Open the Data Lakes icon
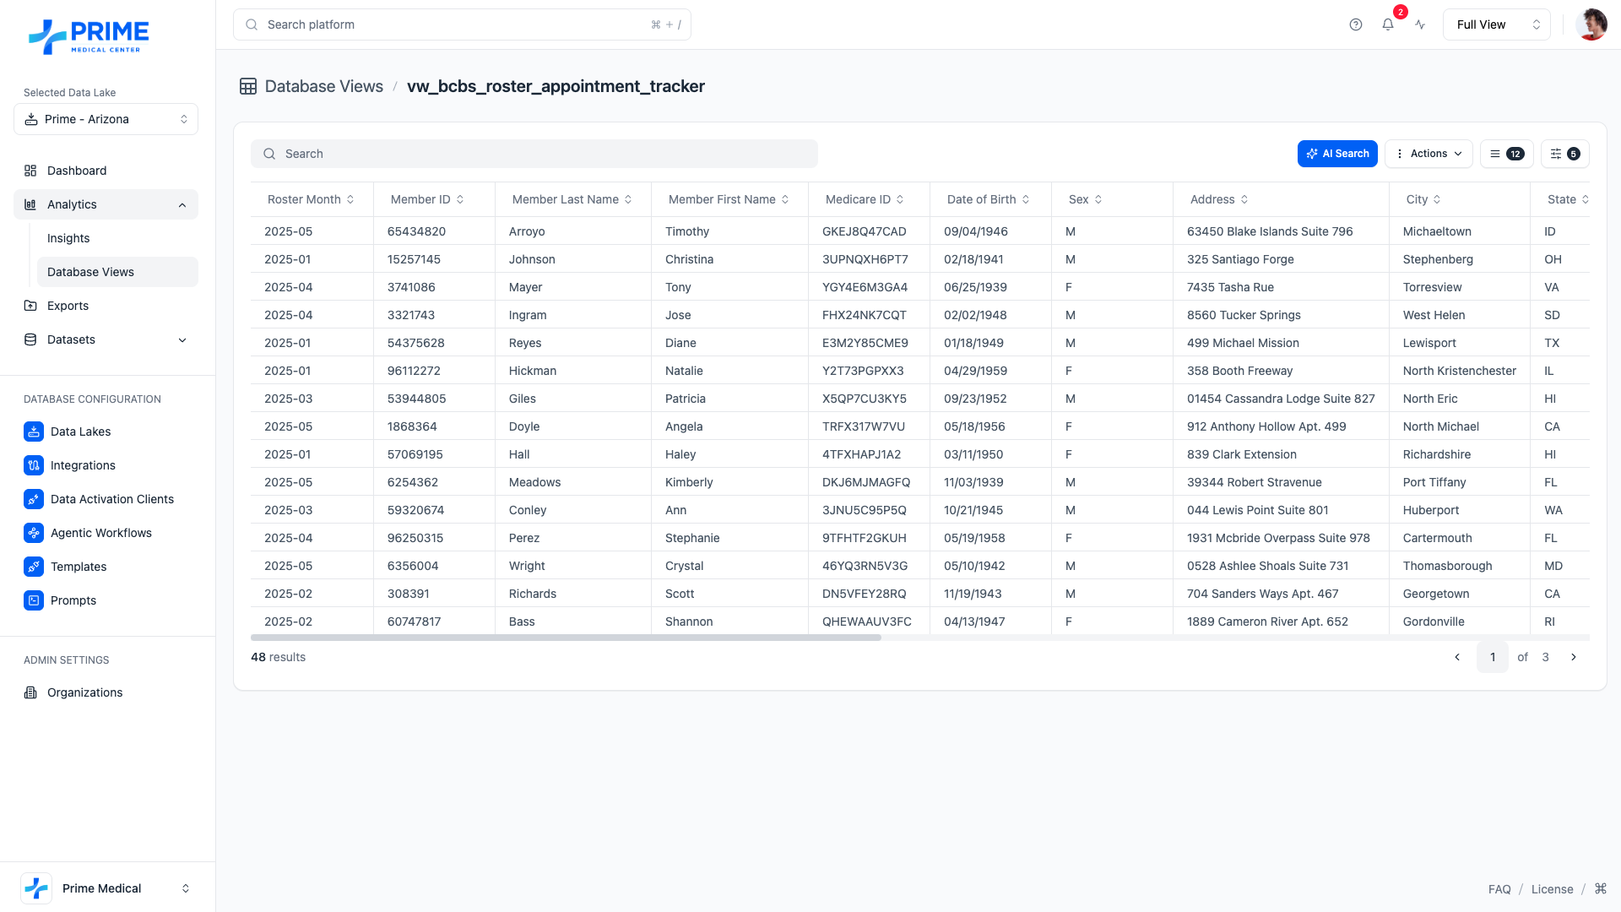 coord(34,432)
